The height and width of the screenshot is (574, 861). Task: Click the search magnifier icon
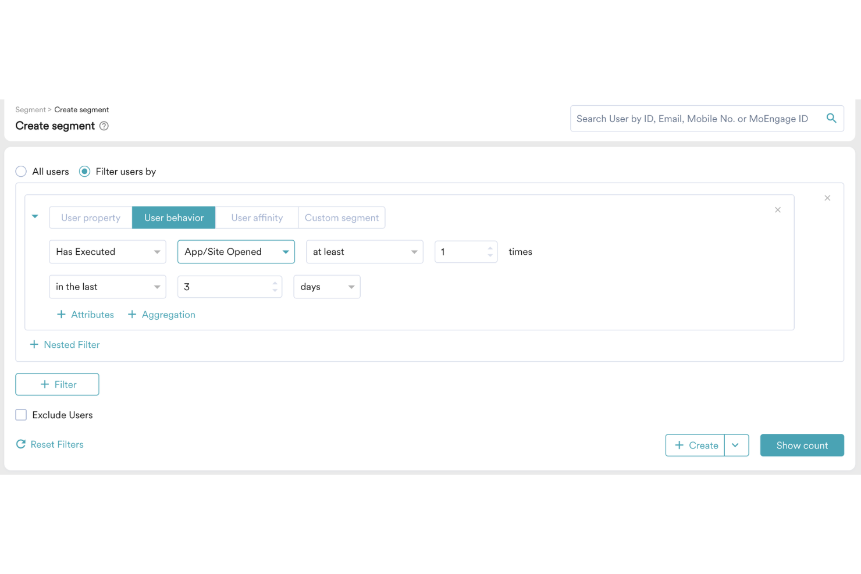point(831,119)
